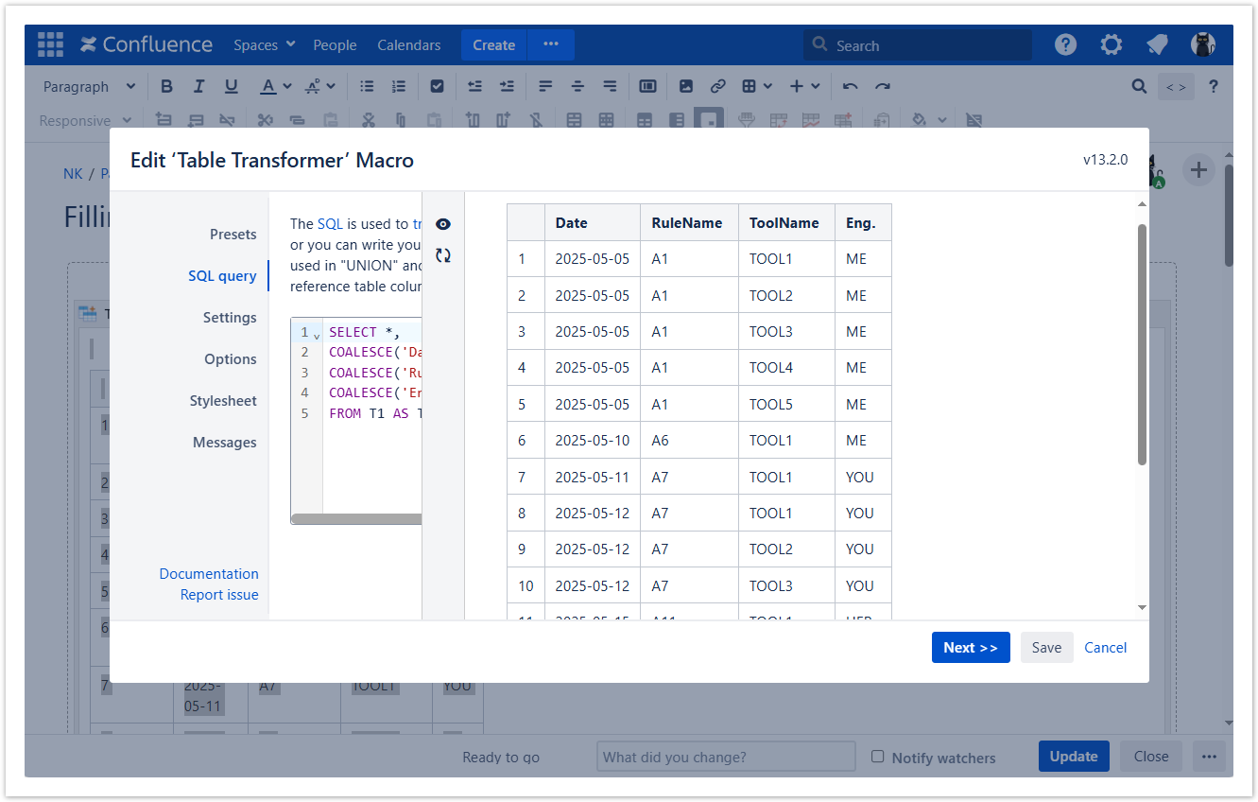Toggle the task list checkbox tool
Image resolution: width=1258 pixels, height=802 pixels.
coord(437,86)
